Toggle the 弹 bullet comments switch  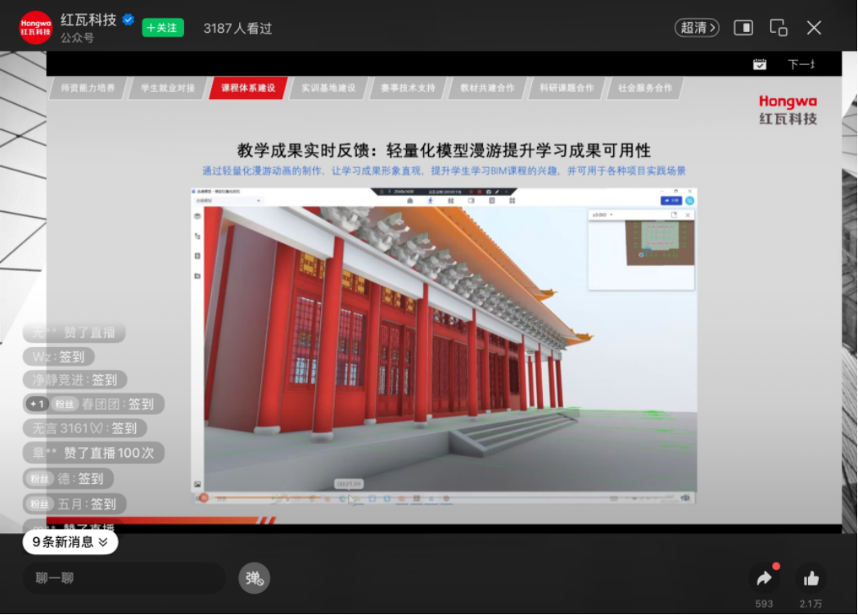pyautogui.click(x=254, y=578)
